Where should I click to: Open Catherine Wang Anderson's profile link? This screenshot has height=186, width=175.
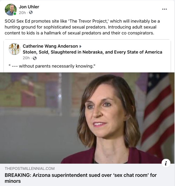50,46
